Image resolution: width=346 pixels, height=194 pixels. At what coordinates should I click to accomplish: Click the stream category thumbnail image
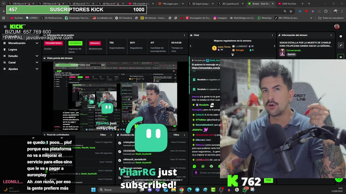click(282, 52)
